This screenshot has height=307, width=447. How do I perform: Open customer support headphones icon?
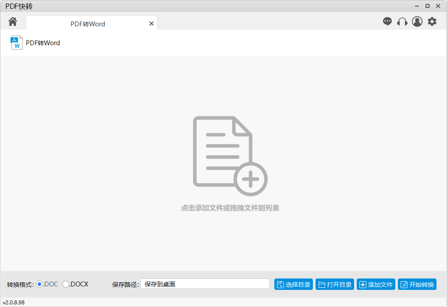[402, 21]
